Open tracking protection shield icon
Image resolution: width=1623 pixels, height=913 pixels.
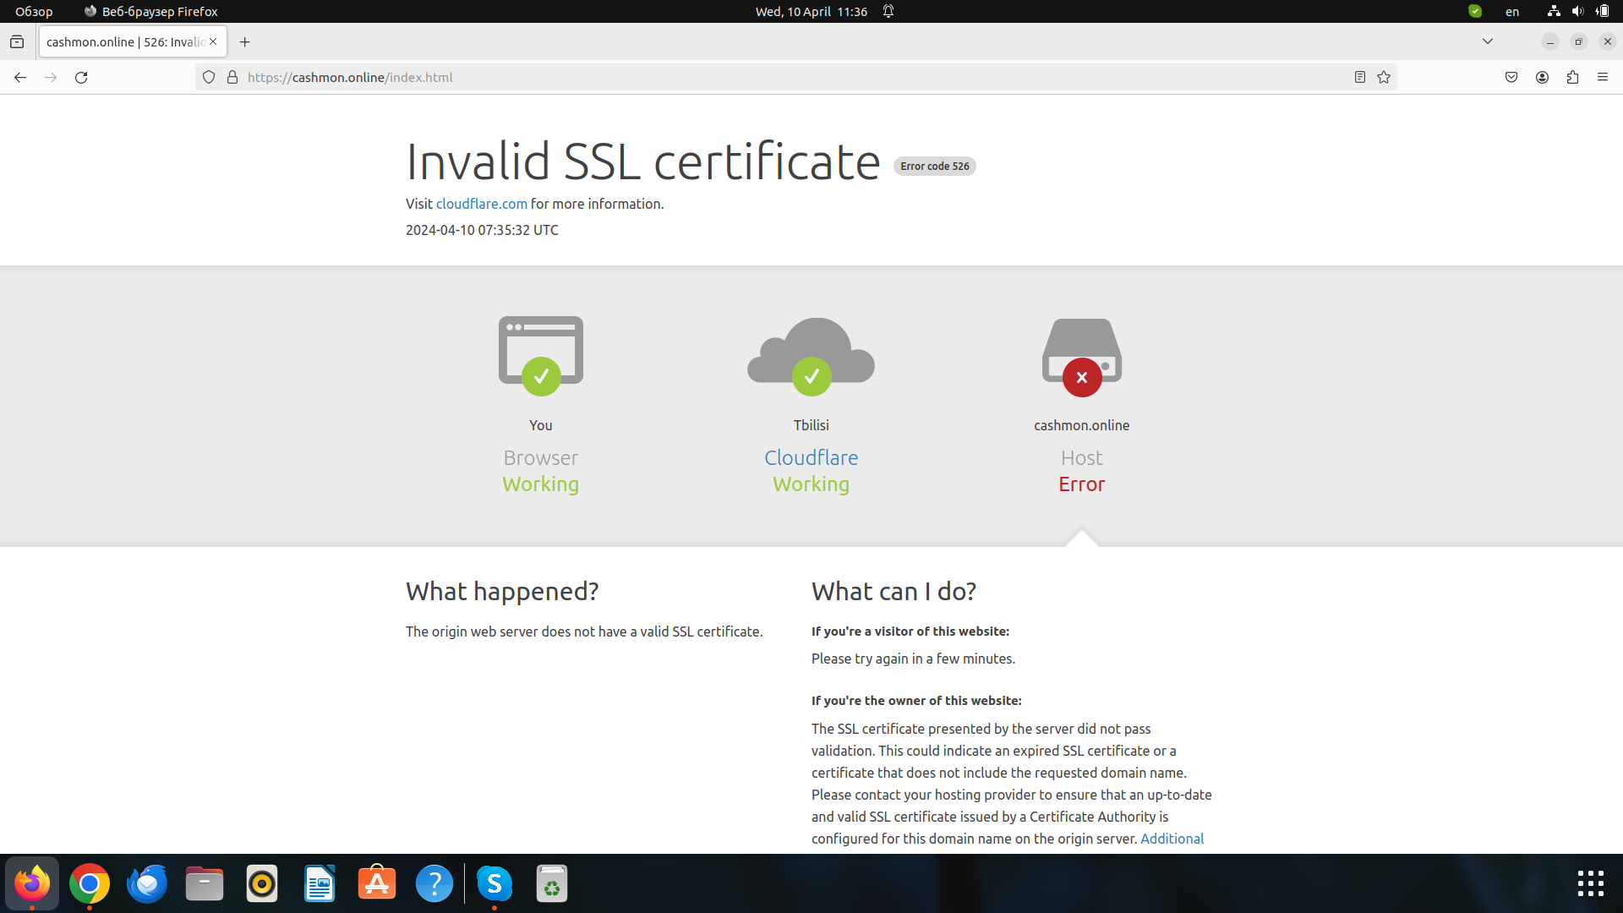click(x=209, y=77)
